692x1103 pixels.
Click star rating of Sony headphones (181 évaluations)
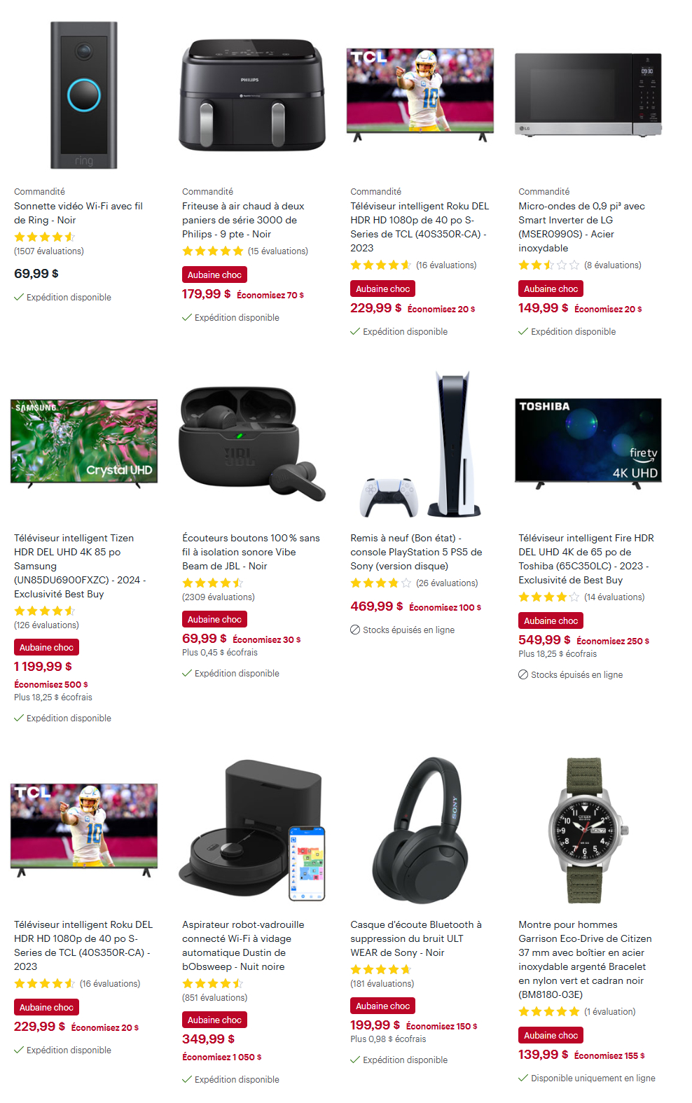tap(381, 970)
